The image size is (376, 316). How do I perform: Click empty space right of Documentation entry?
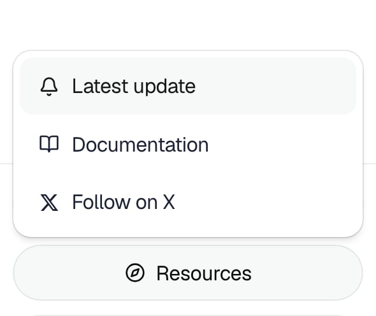coord(283,145)
